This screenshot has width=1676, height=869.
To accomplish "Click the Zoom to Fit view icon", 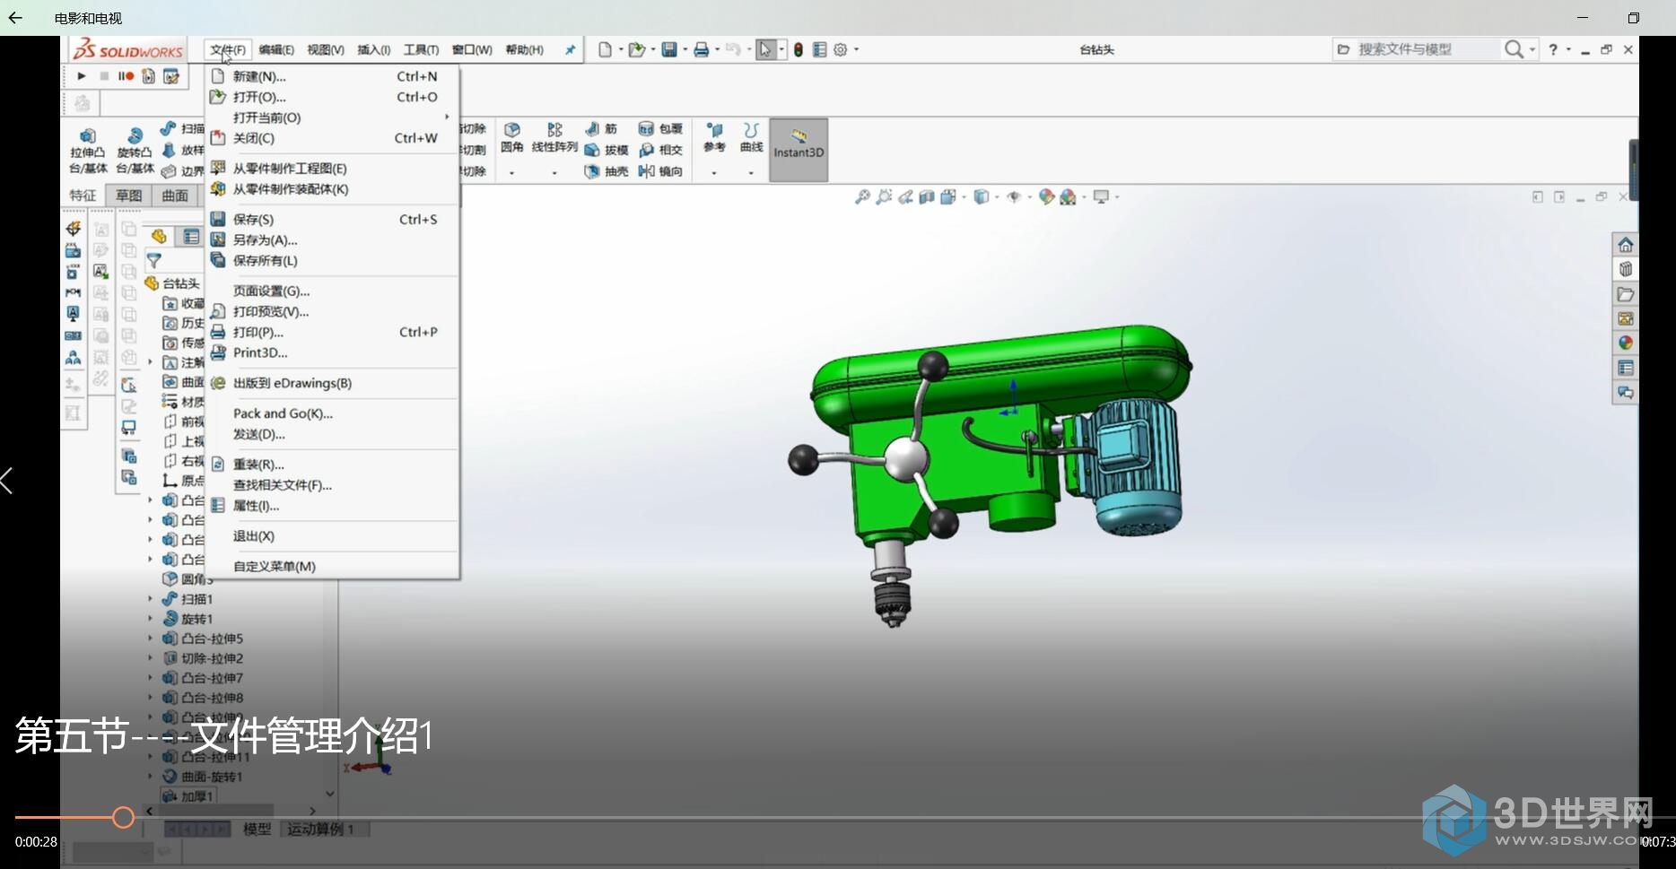I will coord(862,196).
